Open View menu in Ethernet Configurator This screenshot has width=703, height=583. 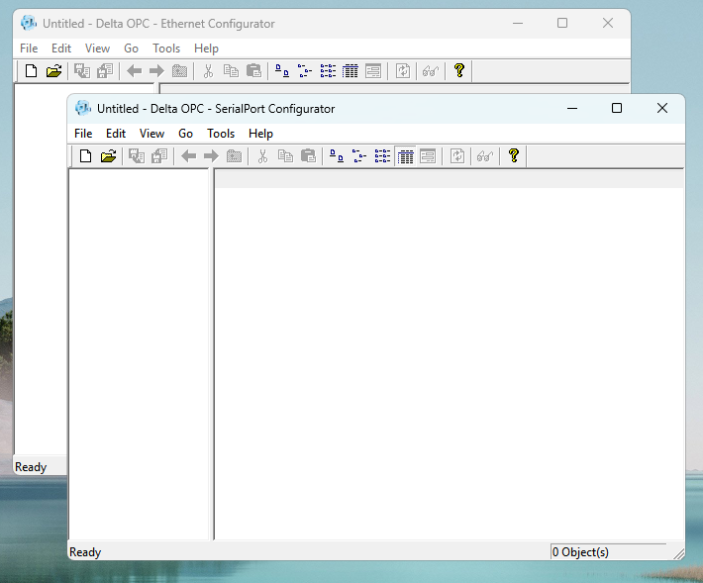(x=97, y=49)
